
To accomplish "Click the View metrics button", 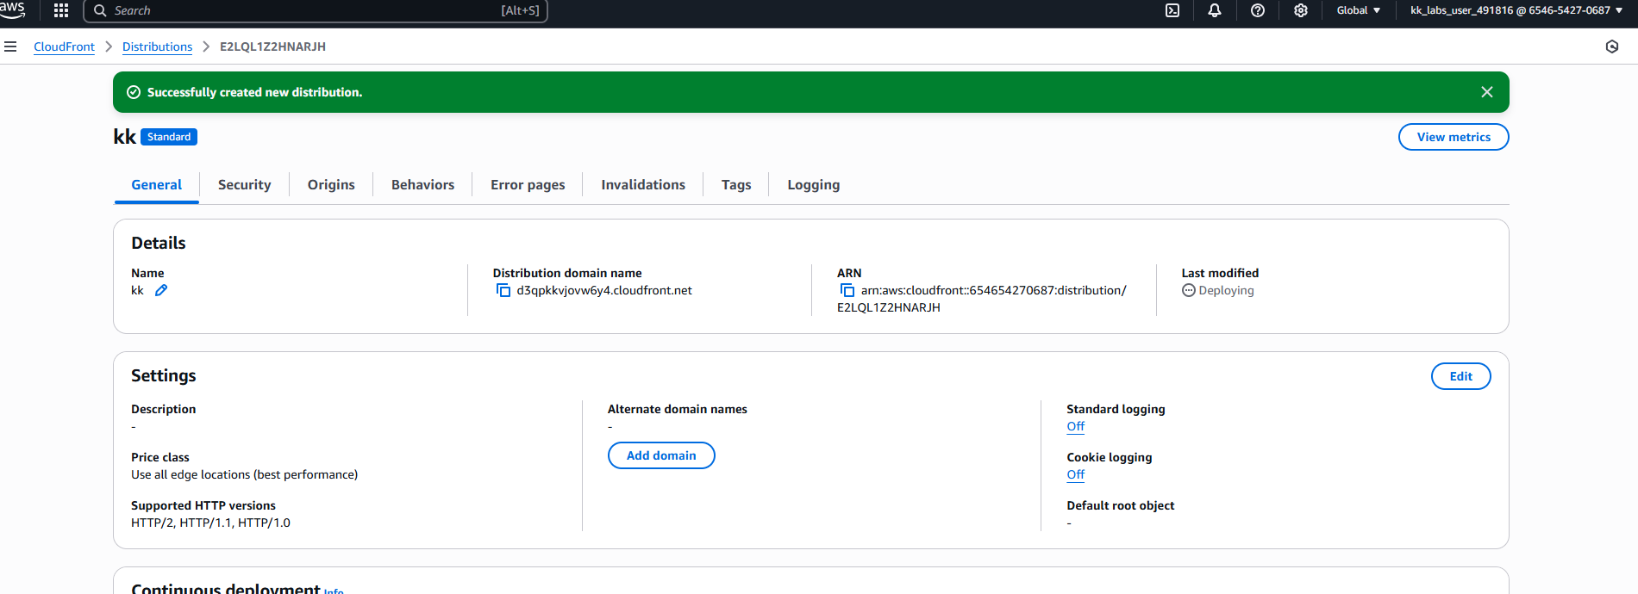I will pos(1454,137).
